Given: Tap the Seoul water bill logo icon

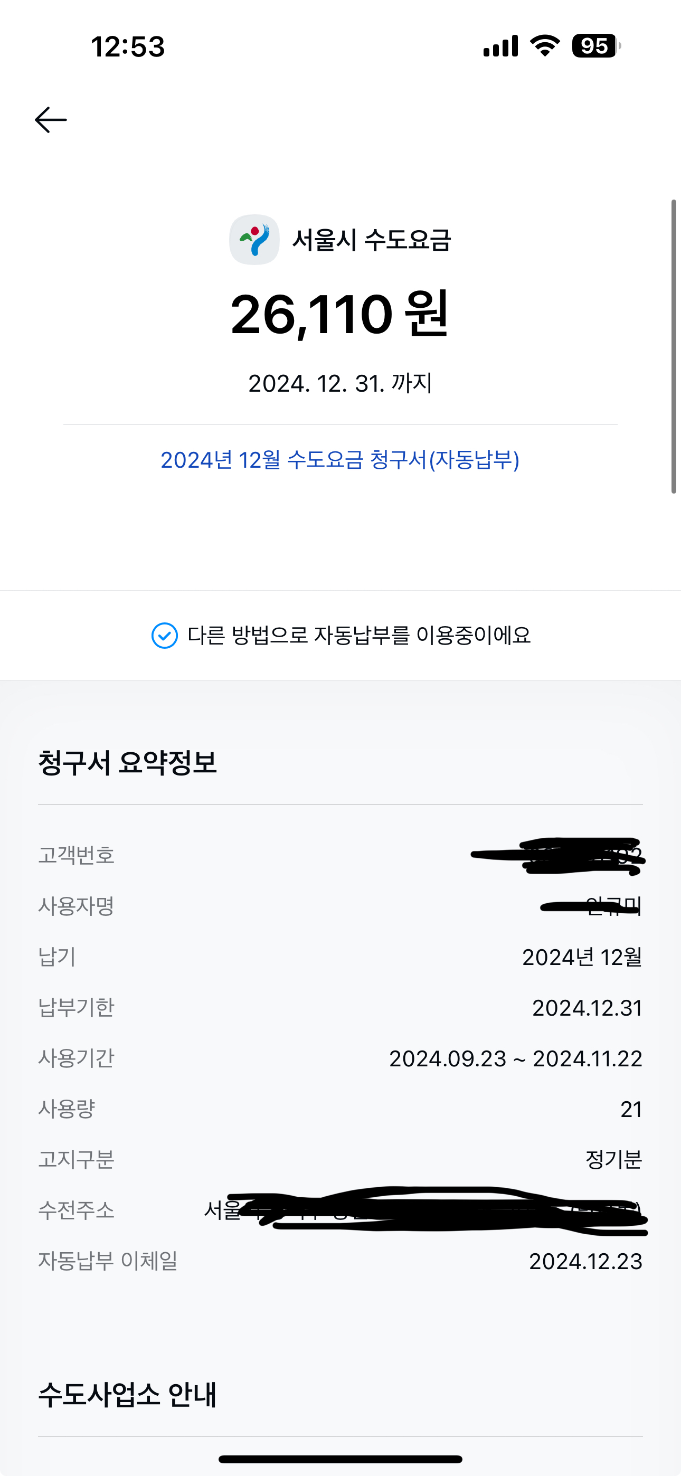Looking at the screenshot, I should pyautogui.click(x=254, y=240).
